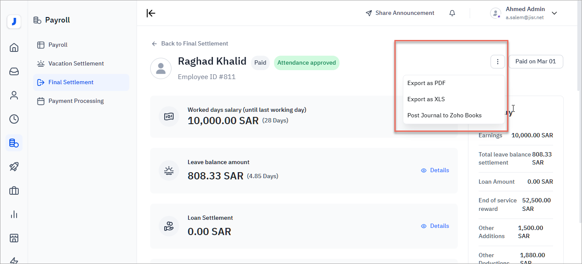Open the inbox tray icon in sidebar

(14, 71)
